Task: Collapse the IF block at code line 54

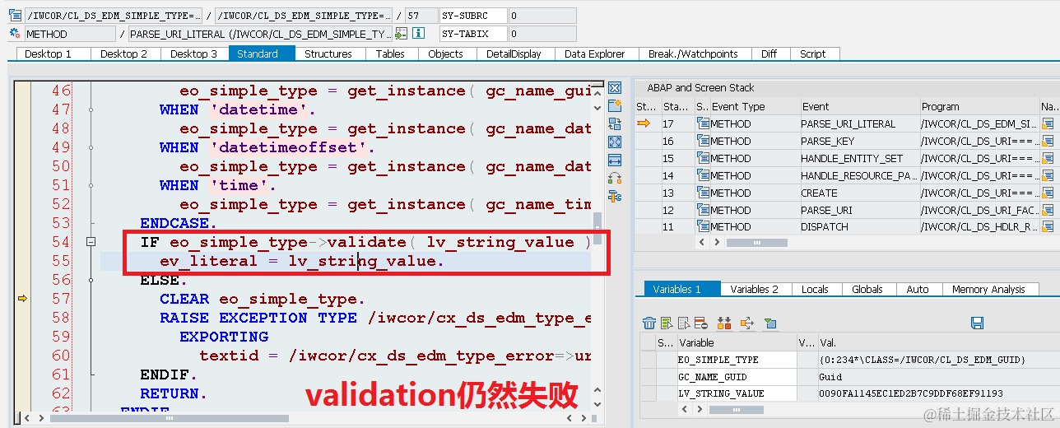Action: (91, 242)
